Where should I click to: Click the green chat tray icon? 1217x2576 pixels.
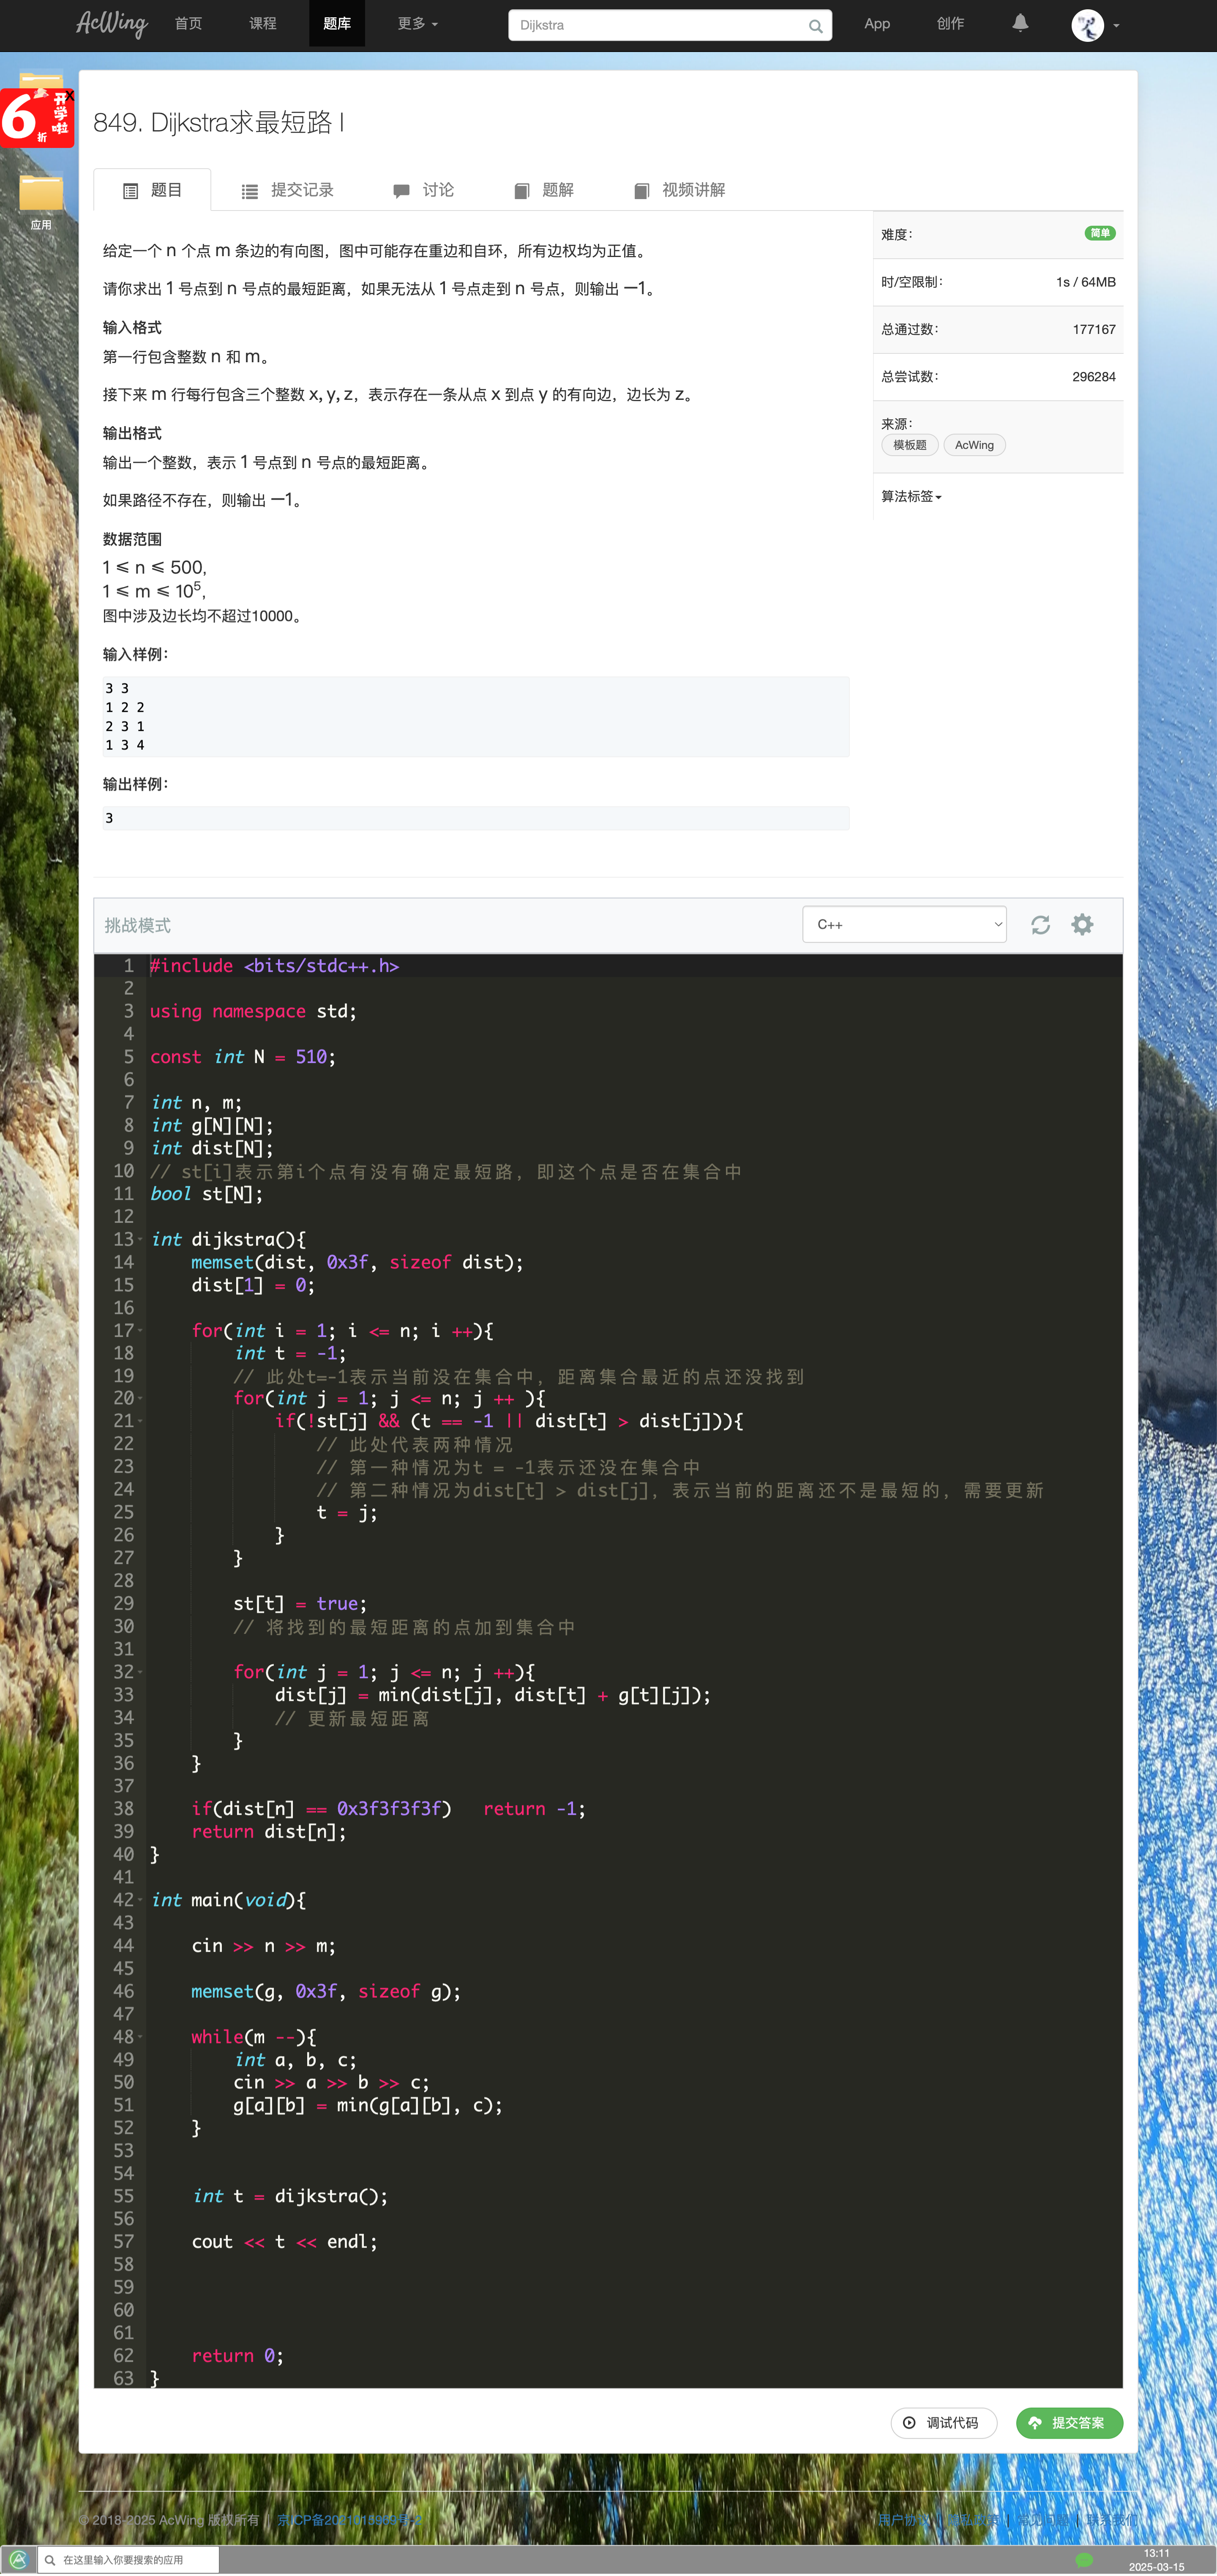(x=1084, y=2561)
